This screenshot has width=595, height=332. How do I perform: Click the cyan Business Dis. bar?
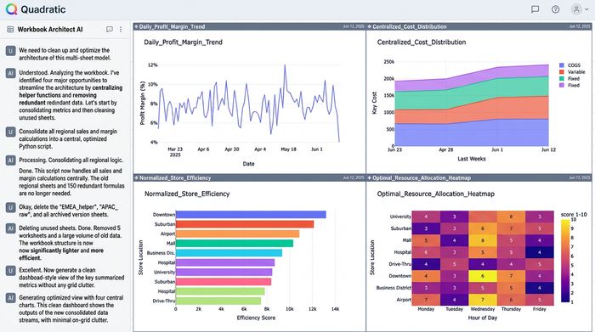pyautogui.click(x=229, y=253)
